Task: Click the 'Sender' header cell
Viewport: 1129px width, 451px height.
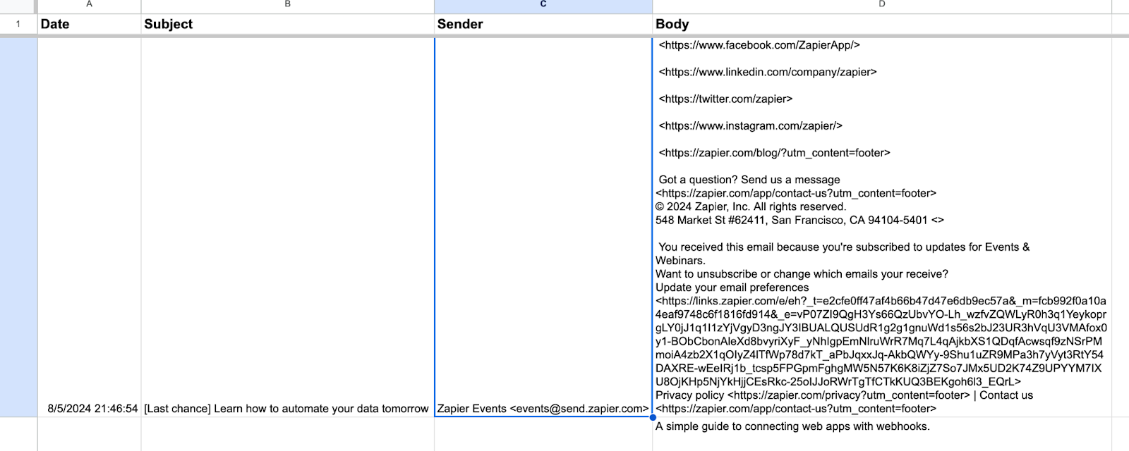Action: tap(543, 24)
